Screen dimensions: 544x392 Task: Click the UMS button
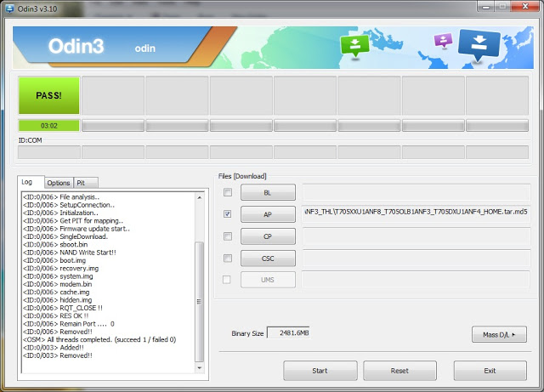pos(268,280)
